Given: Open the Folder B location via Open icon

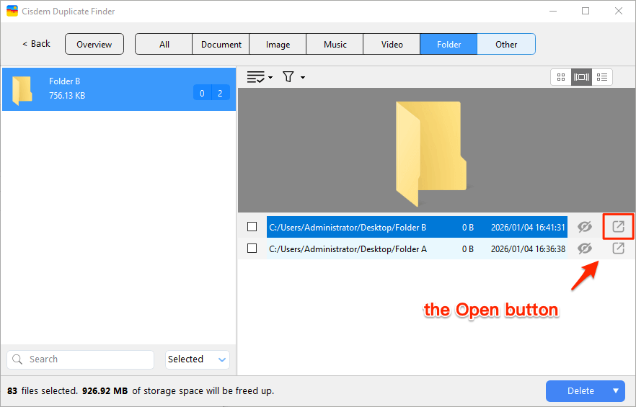Looking at the screenshot, I should point(618,227).
